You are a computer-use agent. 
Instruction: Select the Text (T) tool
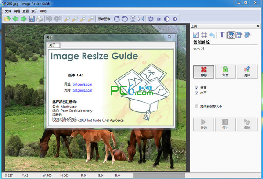(x=222, y=35)
